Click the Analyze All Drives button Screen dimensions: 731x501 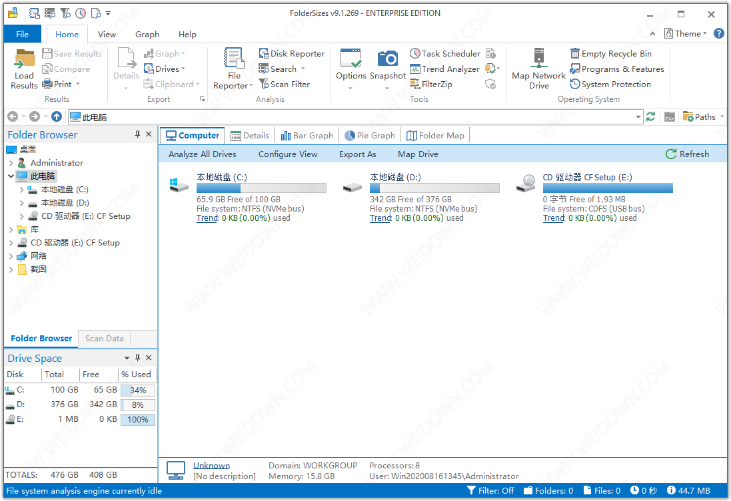point(202,154)
